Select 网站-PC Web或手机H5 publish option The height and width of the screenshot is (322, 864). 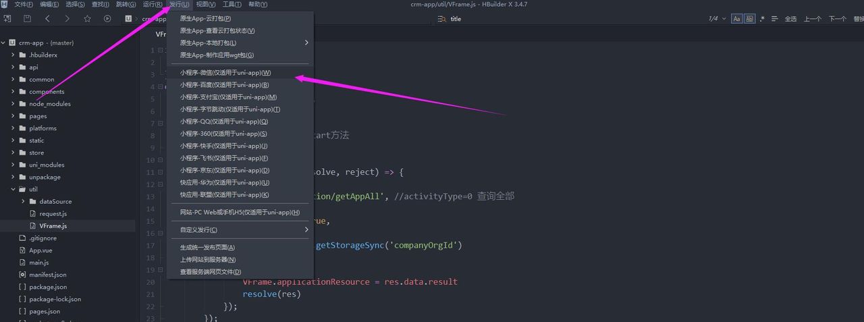tap(240, 211)
